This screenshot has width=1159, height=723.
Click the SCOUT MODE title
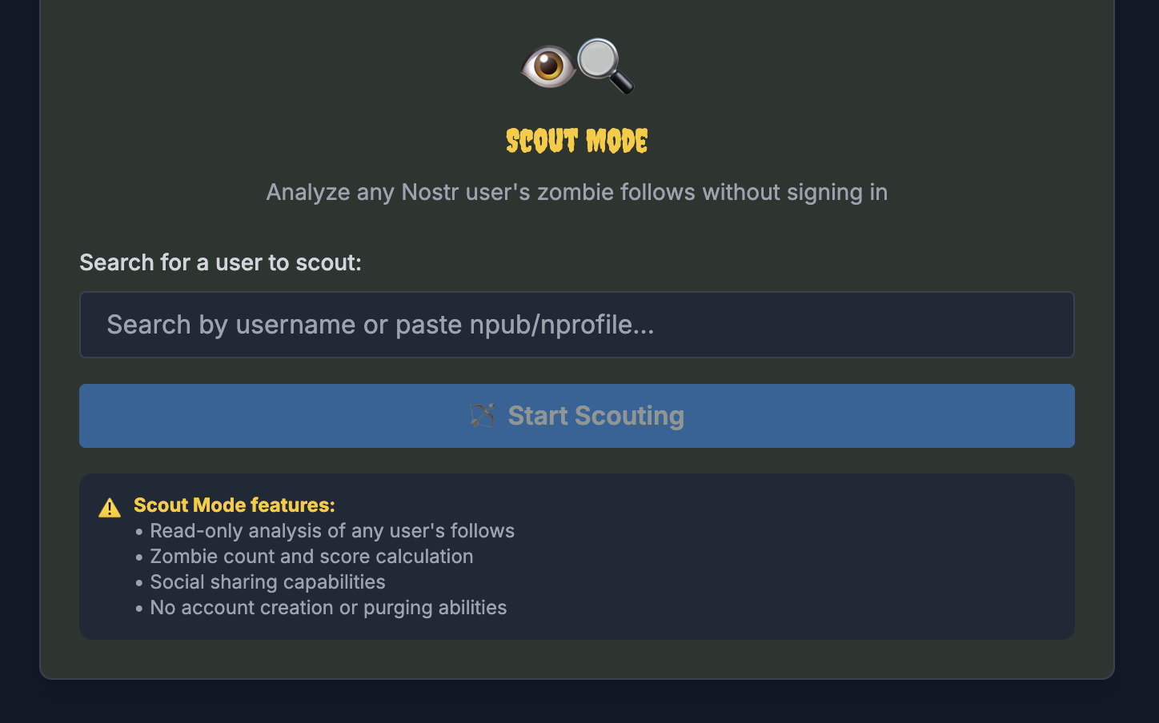click(x=576, y=141)
